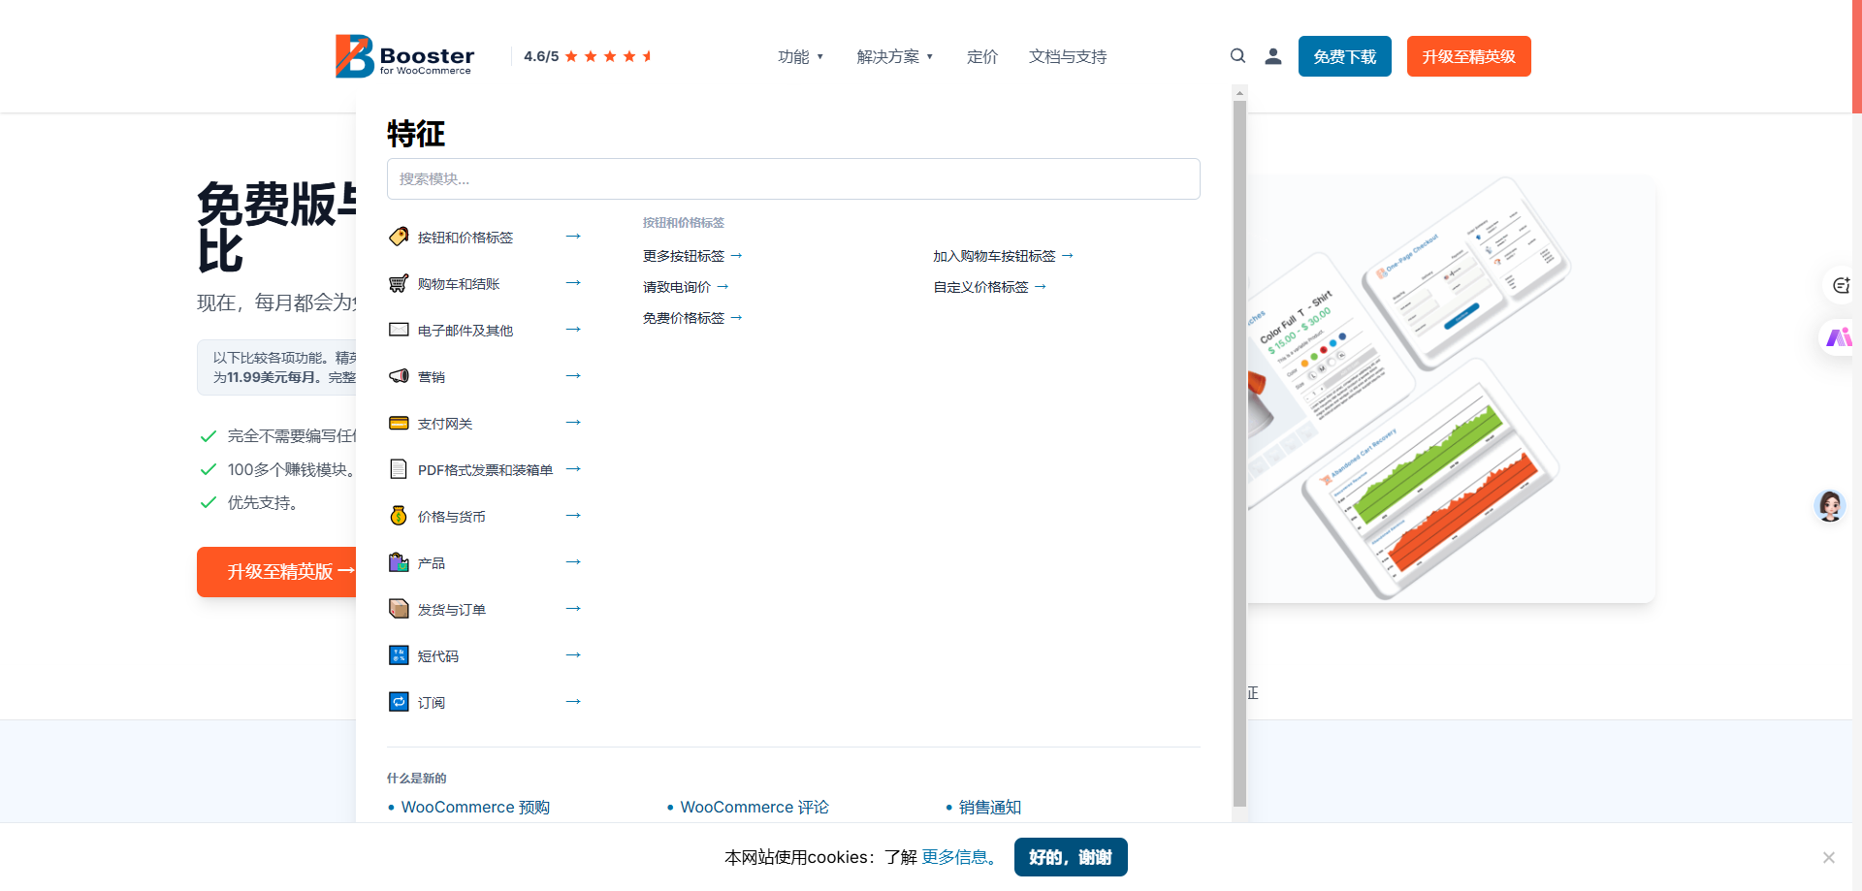
Task: Click the Booster for WooCommerce logo
Action: pyautogui.click(x=404, y=56)
